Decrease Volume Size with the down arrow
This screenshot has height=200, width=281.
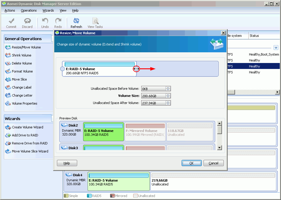coord(168,97)
